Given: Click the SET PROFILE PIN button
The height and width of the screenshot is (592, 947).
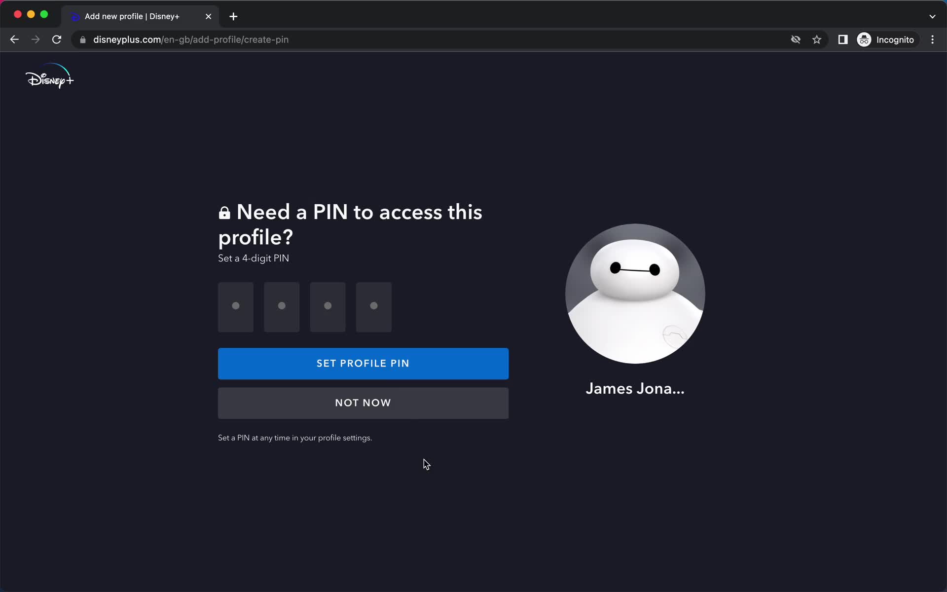Looking at the screenshot, I should tap(363, 364).
